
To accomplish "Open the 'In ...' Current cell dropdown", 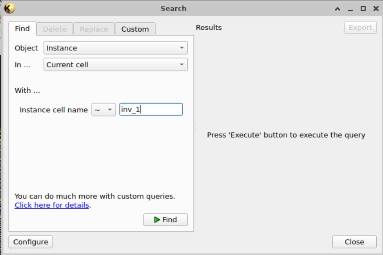I will point(115,65).
